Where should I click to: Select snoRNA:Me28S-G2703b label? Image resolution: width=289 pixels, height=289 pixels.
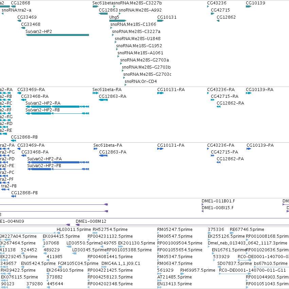tap(146, 67)
